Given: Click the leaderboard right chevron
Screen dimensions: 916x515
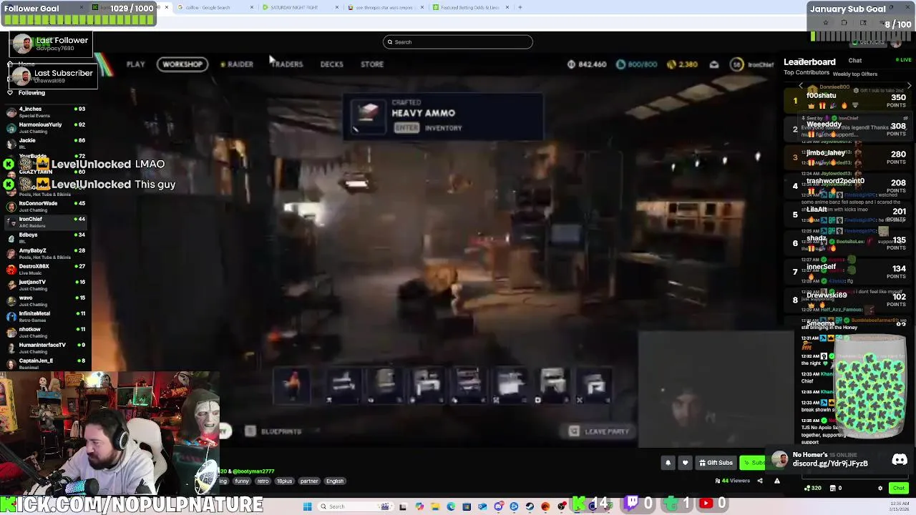Looking at the screenshot, I should coord(909,87).
